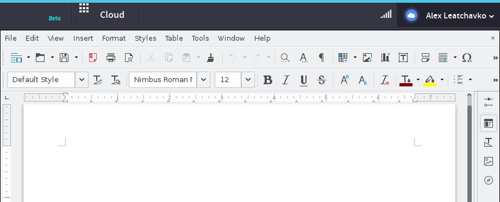Insert special character Omega icon
This screenshot has height=202, width=500.
click(467, 58)
